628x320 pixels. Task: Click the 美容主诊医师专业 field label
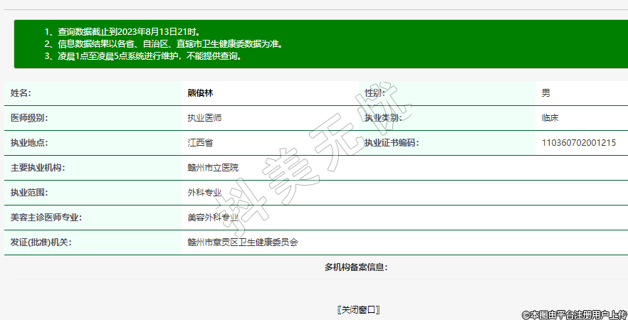[46, 218]
